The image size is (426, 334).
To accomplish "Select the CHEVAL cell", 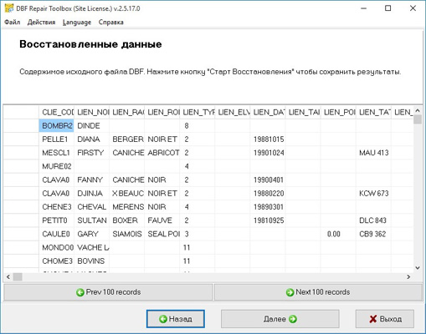I will pyautogui.click(x=92, y=207).
